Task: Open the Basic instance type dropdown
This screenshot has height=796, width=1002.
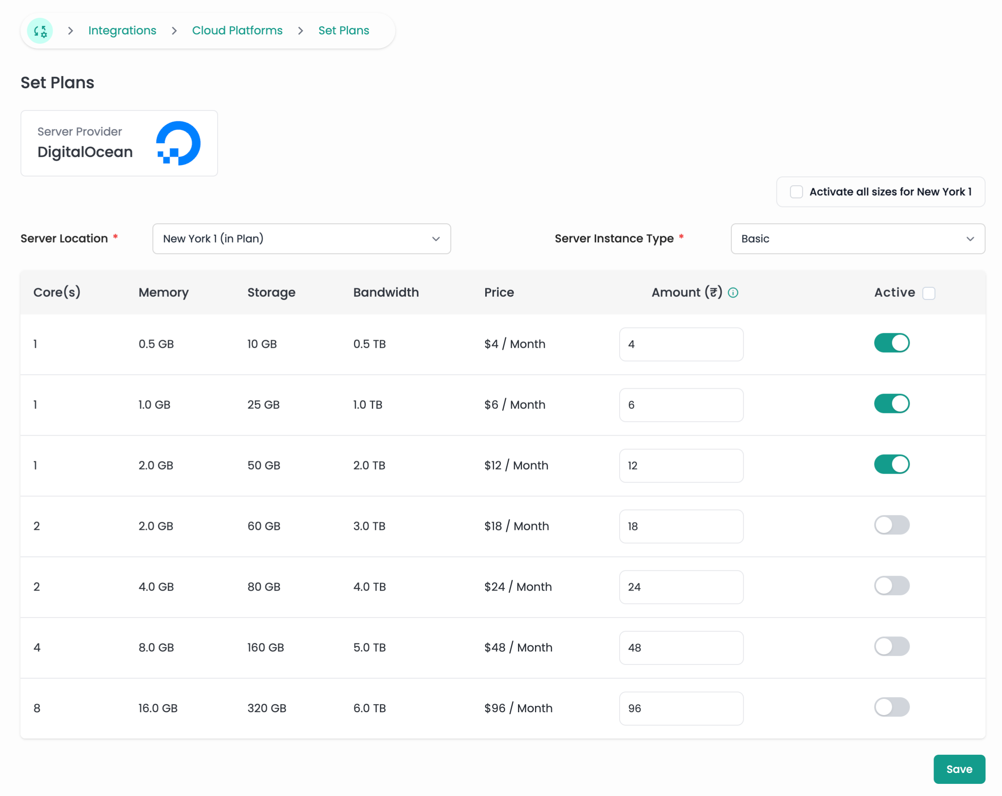Action: click(x=857, y=239)
